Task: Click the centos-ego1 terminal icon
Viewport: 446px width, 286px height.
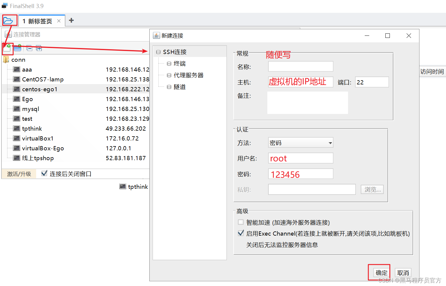Action: (x=17, y=89)
